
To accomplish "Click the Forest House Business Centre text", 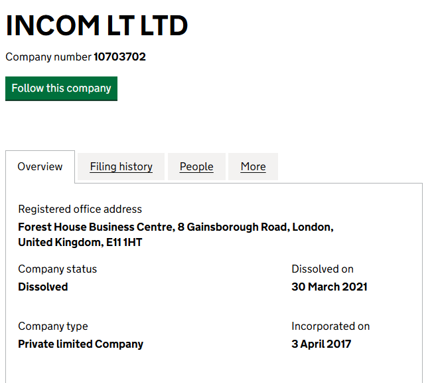I will tap(96, 227).
